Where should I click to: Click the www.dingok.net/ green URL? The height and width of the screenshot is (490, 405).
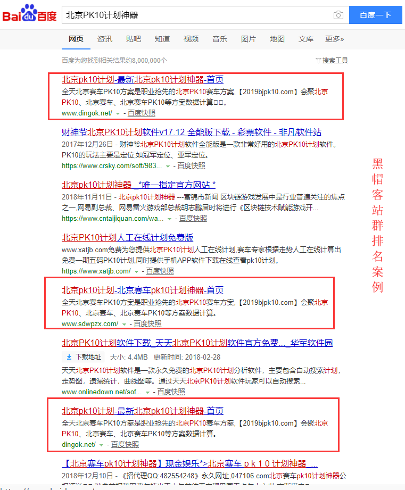point(87,113)
